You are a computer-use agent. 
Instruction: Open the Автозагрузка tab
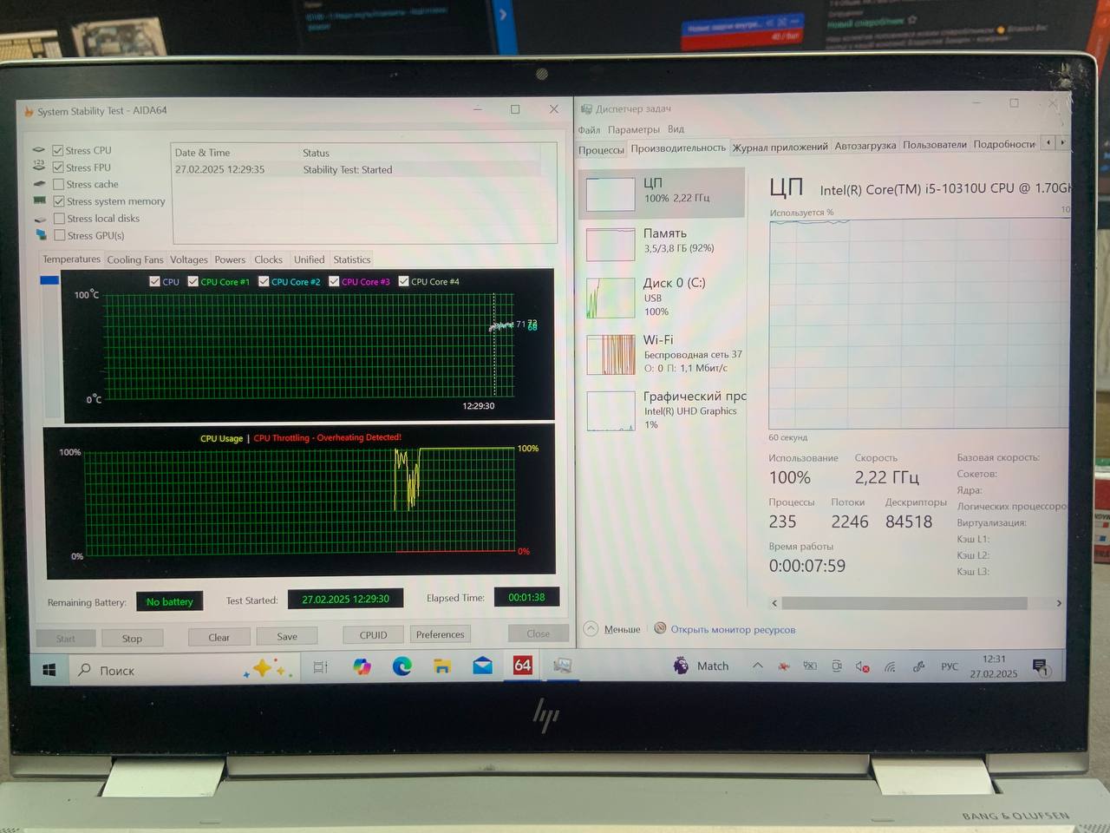[865, 146]
